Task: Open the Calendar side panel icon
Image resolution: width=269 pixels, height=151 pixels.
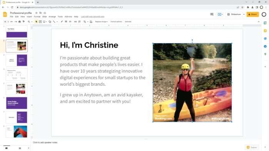Action: 265,23
